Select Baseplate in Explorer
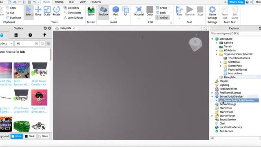 pos(230,77)
